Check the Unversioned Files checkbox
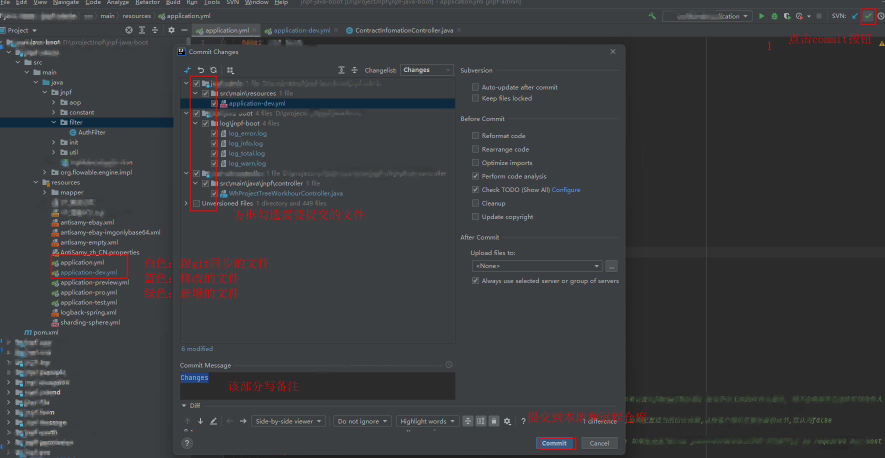The image size is (885, 458). tap(196, 203)
